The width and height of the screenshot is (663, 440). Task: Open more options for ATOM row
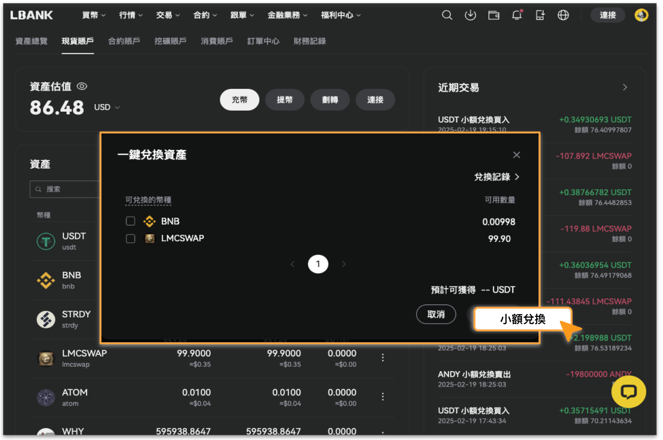click(x=382, y=397)
